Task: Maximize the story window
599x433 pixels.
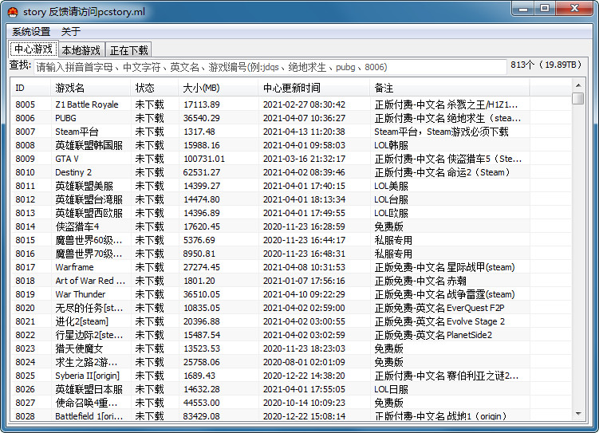Action: click(545, 9)
